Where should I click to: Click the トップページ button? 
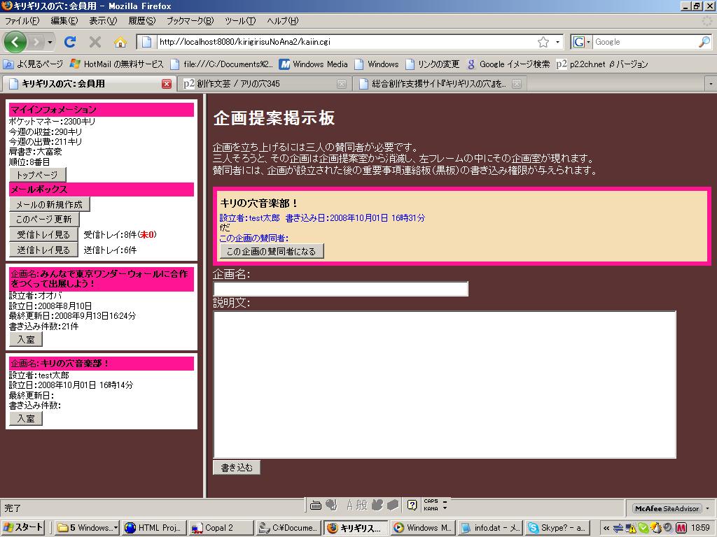38,175
